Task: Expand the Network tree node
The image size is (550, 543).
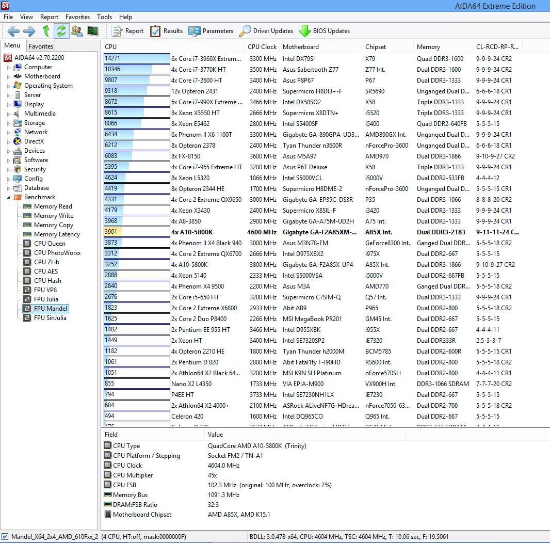Action: click(x=8, y=132)
